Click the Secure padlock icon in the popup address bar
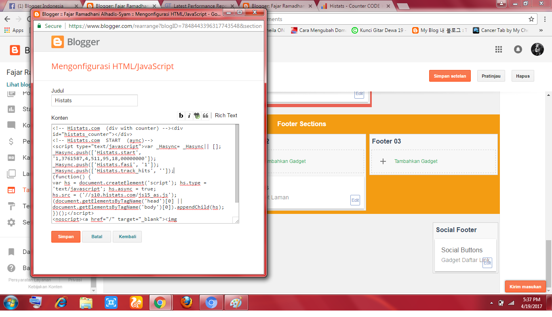 tap(40, 26)
